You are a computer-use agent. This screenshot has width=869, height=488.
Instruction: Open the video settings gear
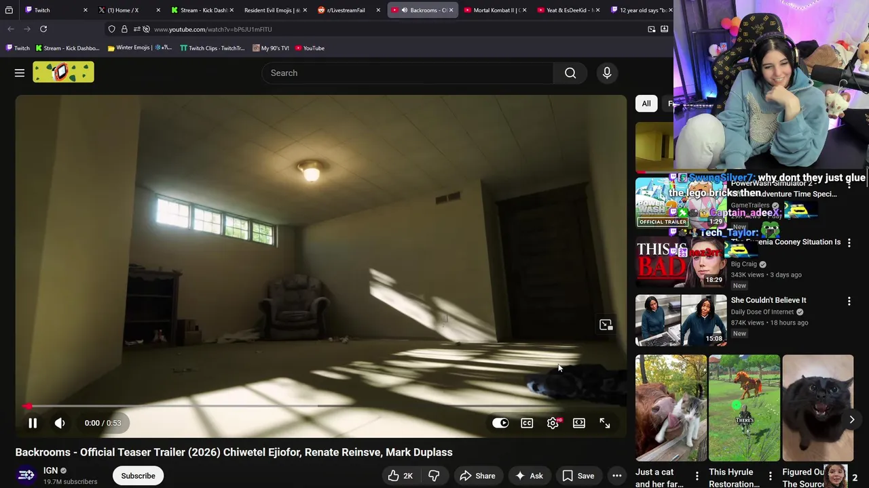pyautogui.click(x=553, y=423)
